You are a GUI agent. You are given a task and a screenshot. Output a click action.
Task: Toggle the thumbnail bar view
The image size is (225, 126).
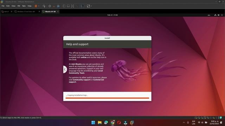[68, 6]
